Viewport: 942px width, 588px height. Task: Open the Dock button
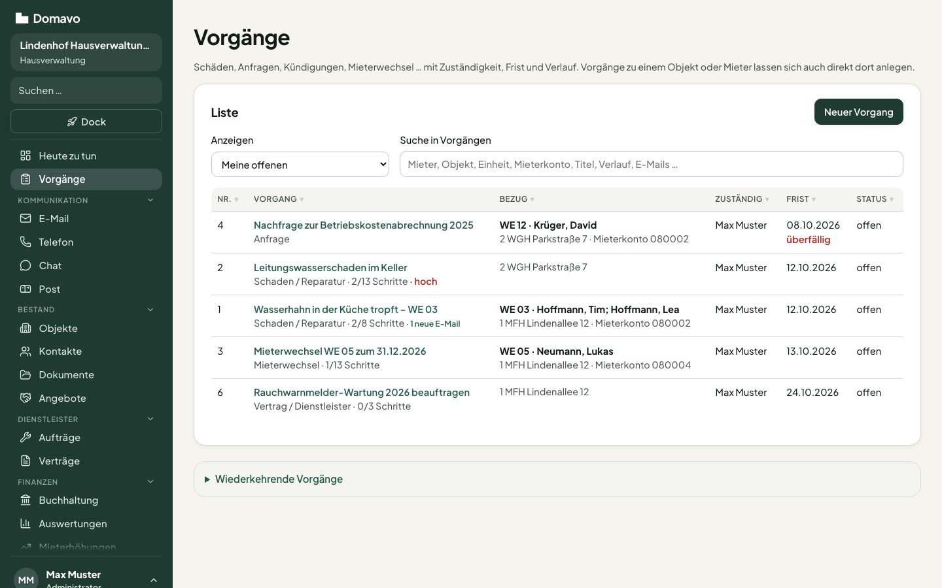(86, 122)
